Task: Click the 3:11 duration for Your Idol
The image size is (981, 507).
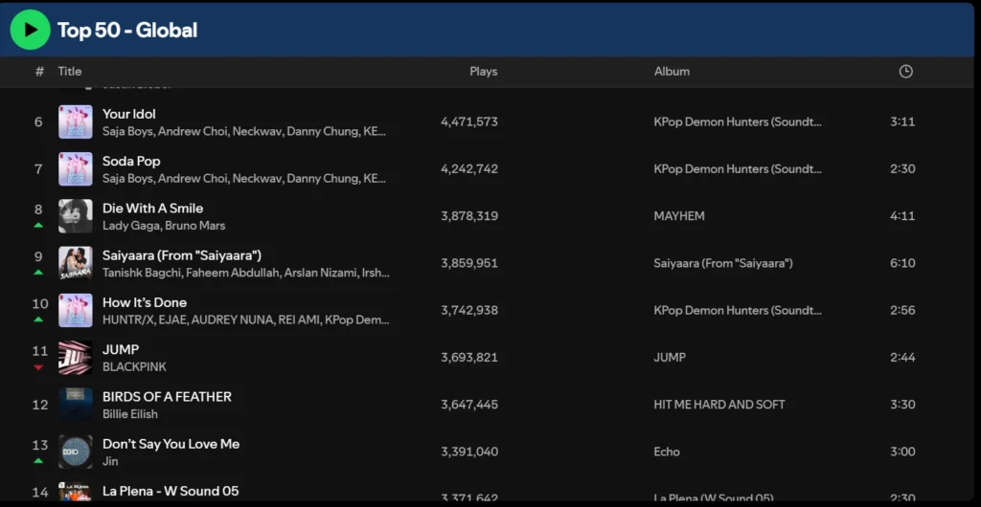Action: (902, 121)
